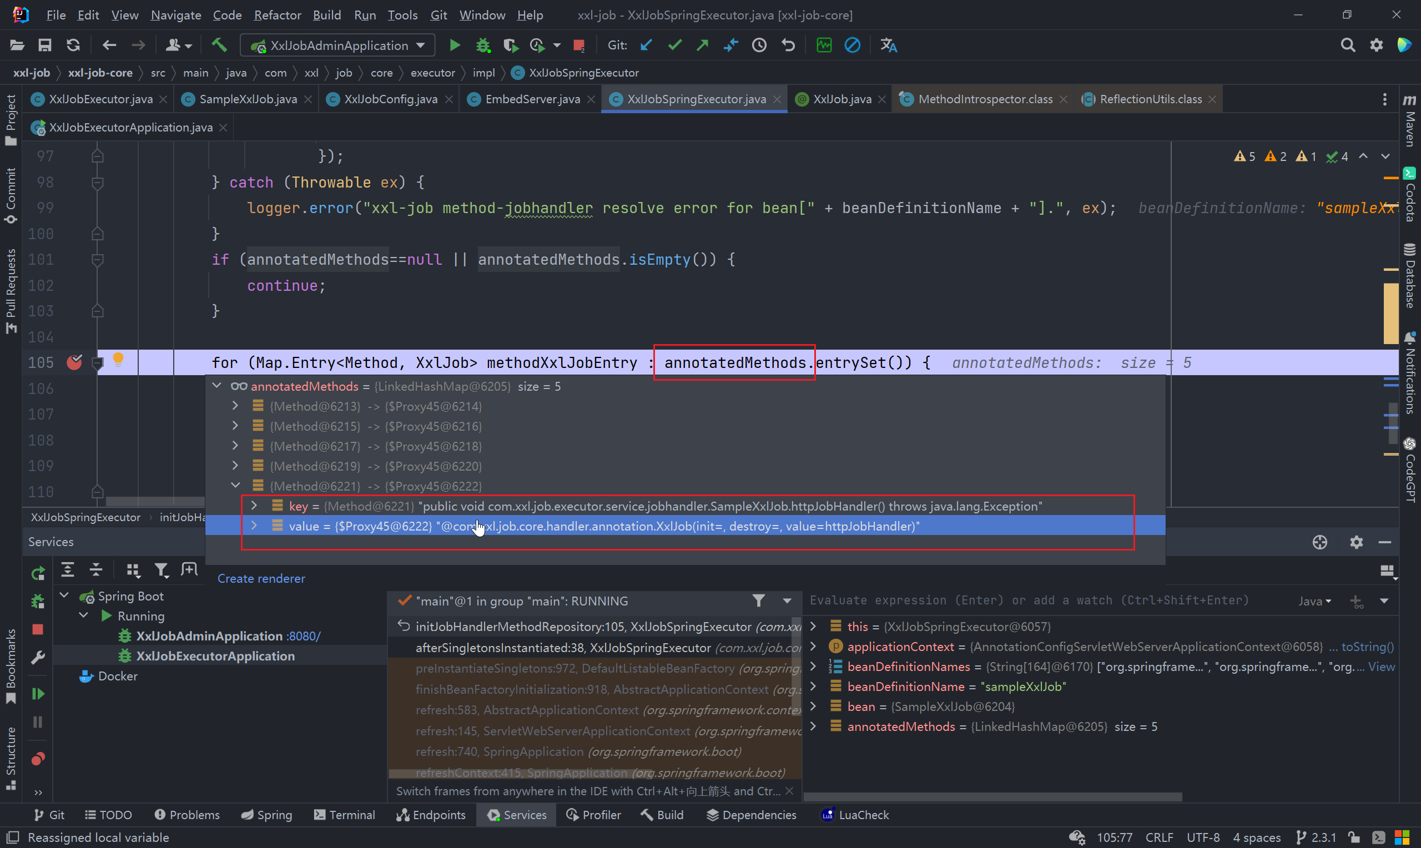Image resolution: width=1421 pixels, height=848 pixels.
Task: Click the View link for beanDefinitionNames
Action: [1382, 667]
